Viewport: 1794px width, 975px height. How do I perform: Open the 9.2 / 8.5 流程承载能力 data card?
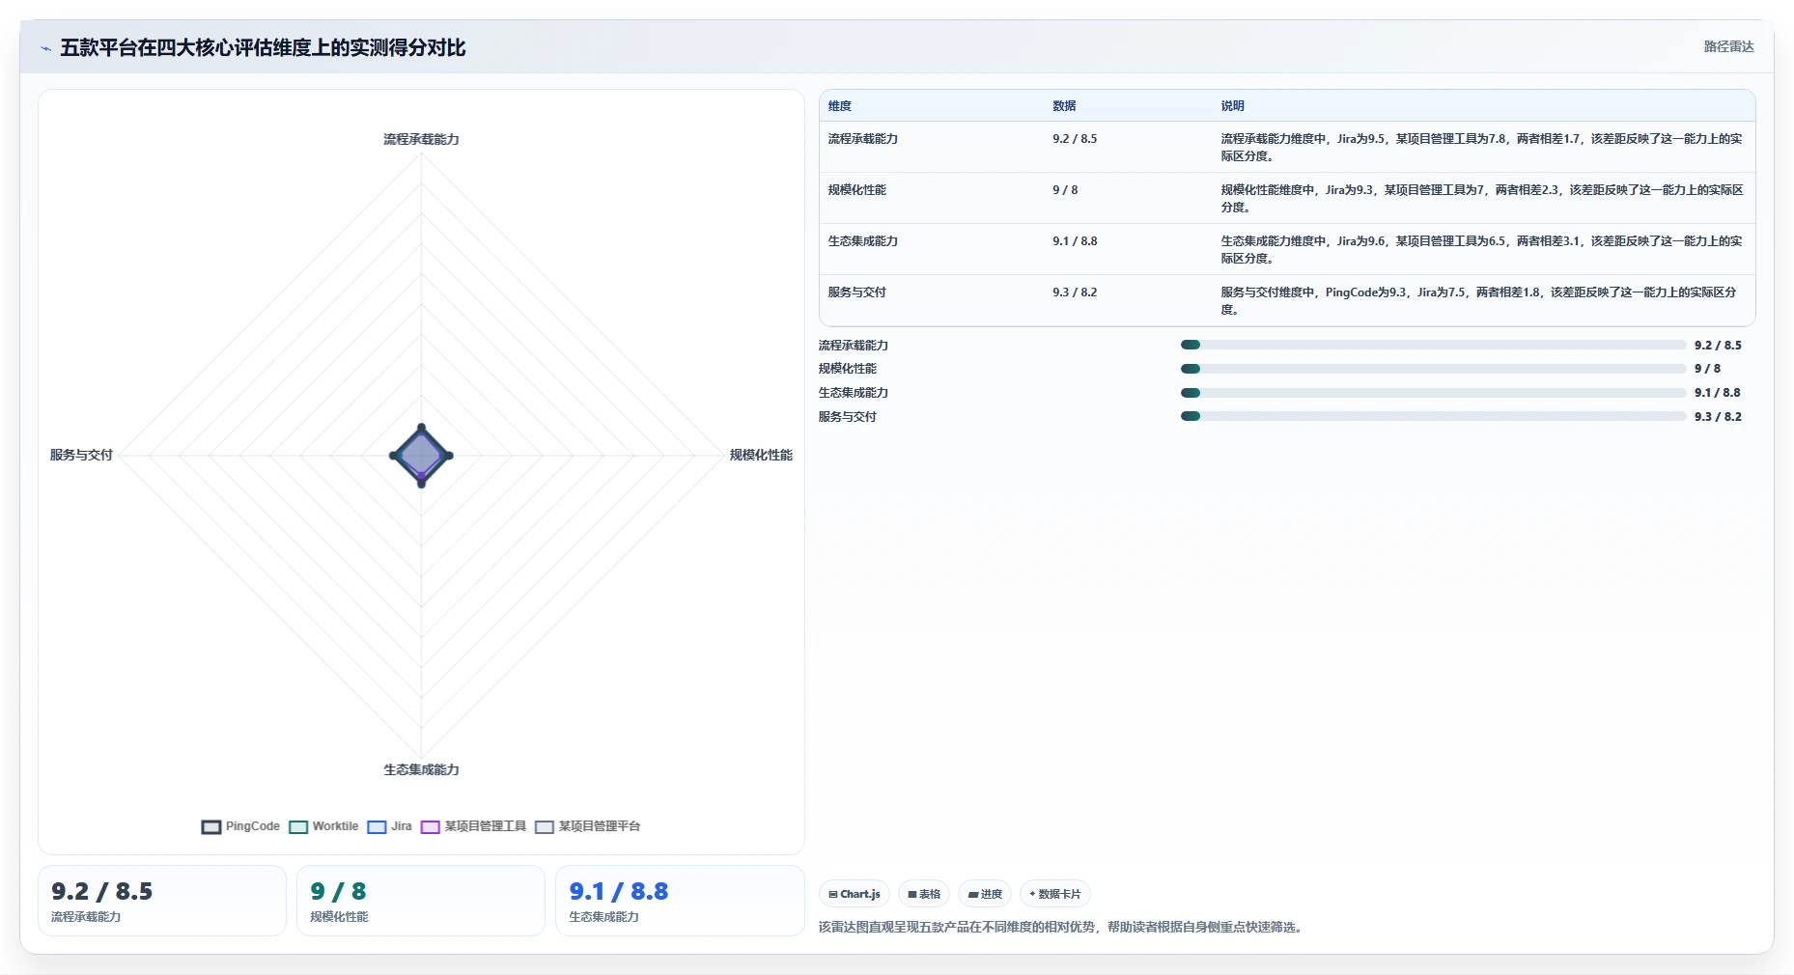pos(162,901)
